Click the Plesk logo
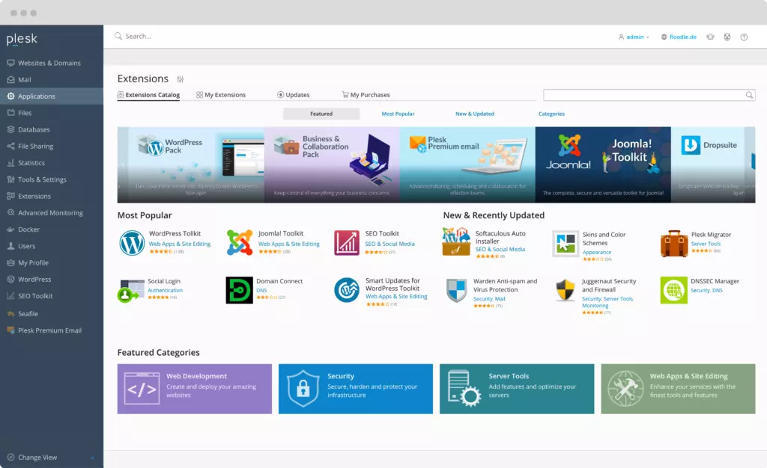This screenshot has height=468, width=767. pyautogui.click(x=21, y=40)
